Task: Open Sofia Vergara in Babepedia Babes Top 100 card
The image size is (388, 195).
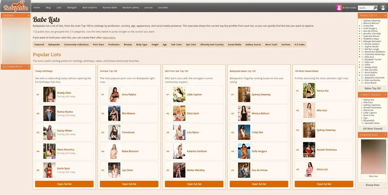Action: [259, 151]
